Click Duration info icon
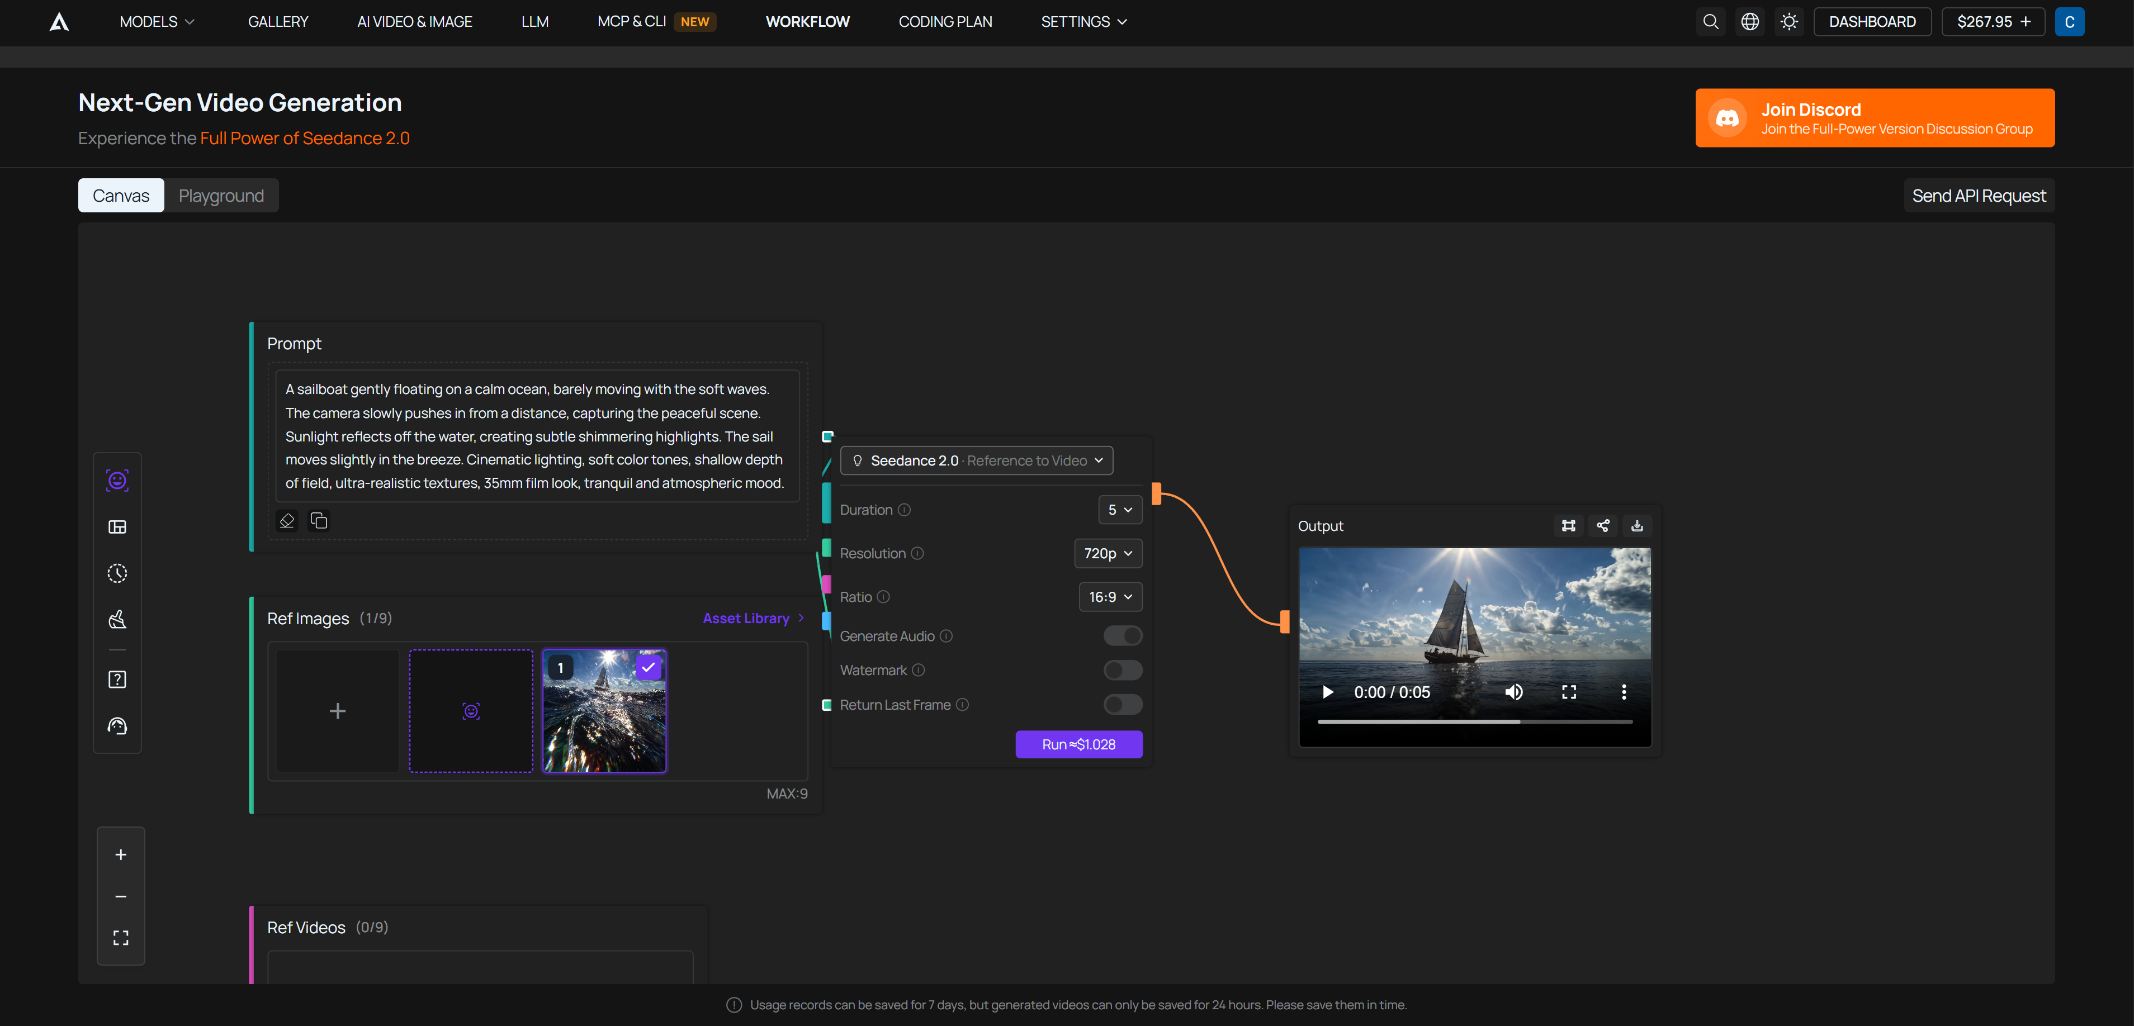Viewport: 2134px width, 1026px height. coord(905,510)
